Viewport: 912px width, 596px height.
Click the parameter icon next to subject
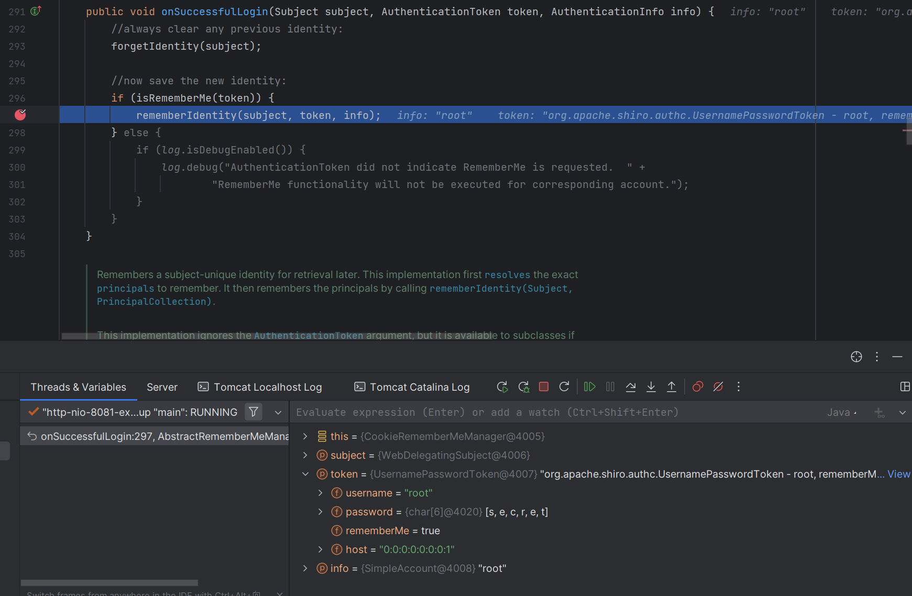pos(322,455)
